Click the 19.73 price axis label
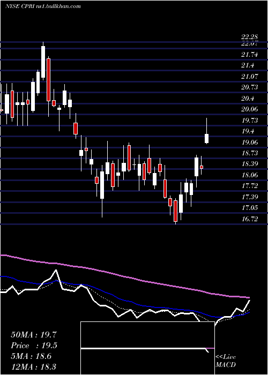Viewport: 268px width, 375px height. point(250,121)
